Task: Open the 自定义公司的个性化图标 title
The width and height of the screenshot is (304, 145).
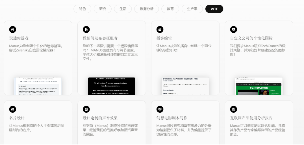Action: [x=251, y=38]
